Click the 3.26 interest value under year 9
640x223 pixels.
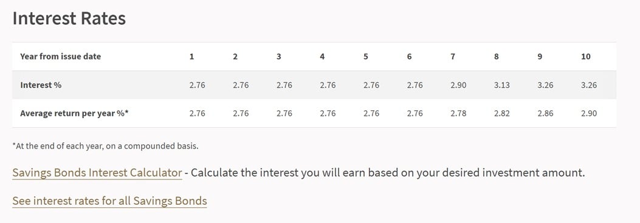545,85
